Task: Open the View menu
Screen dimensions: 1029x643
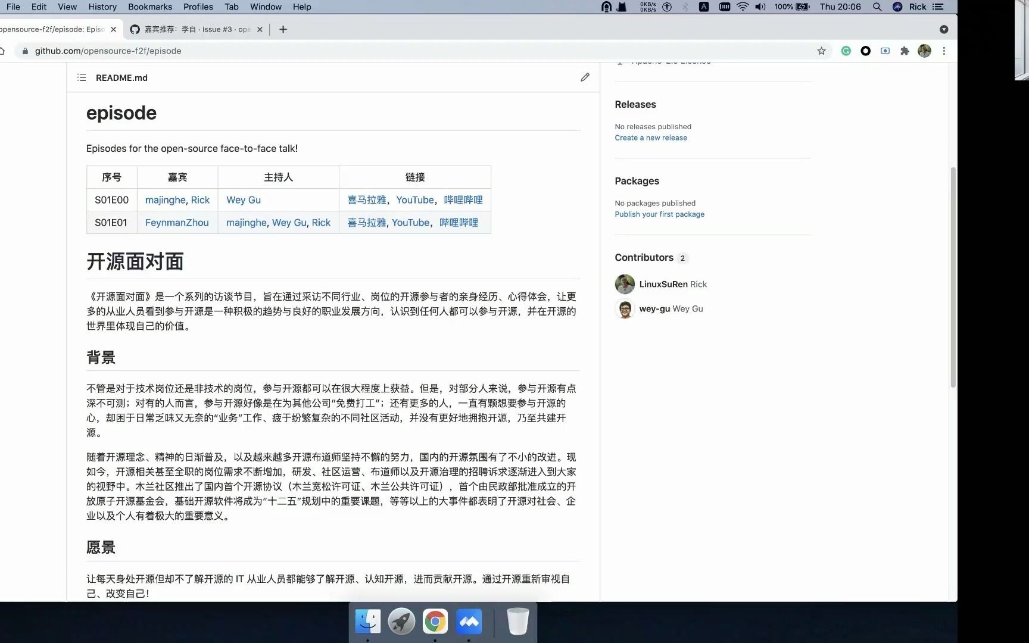Action: click(67, 7)
